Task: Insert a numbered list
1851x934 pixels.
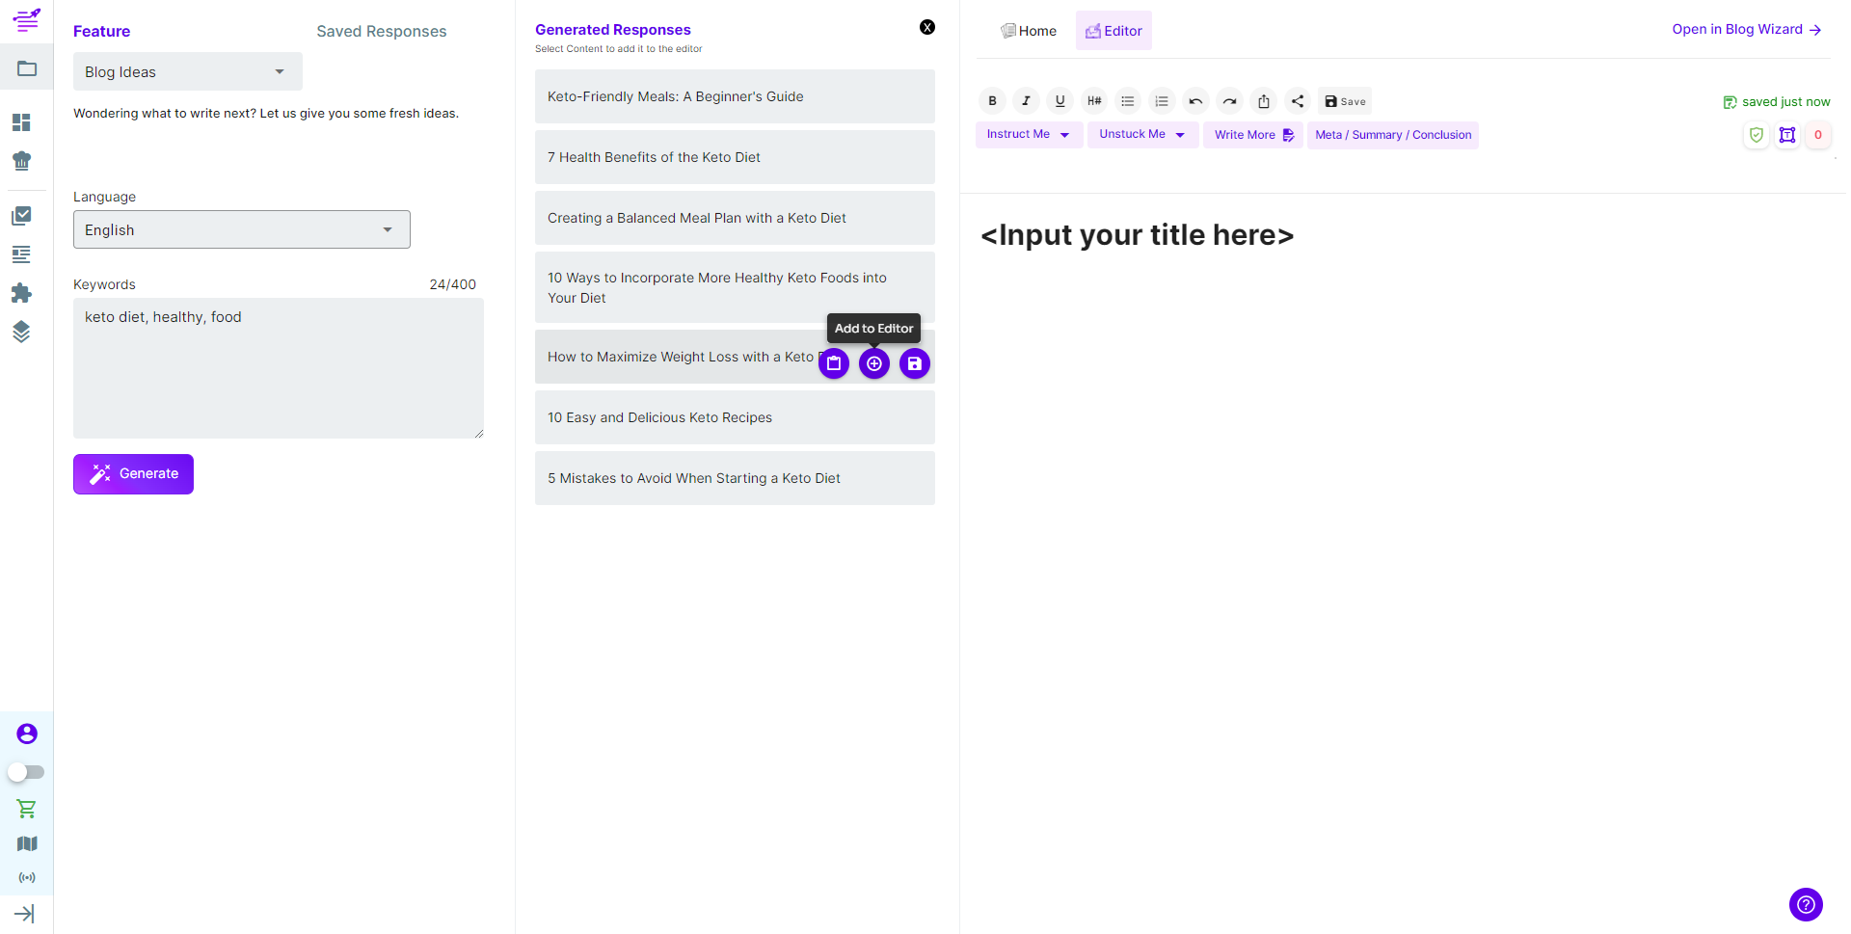Action: click(x=1162, y=100)
